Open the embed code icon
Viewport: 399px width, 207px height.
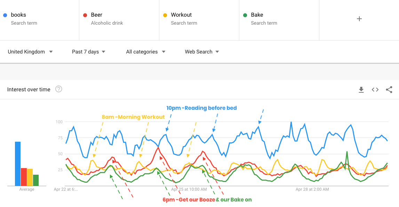375,90
